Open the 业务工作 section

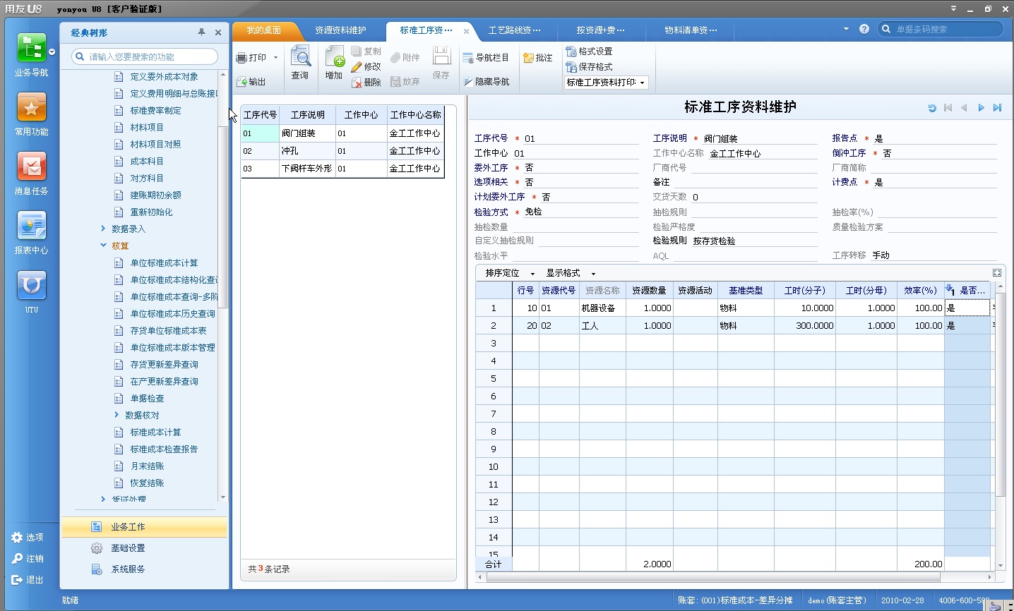[x=144, y=527]
